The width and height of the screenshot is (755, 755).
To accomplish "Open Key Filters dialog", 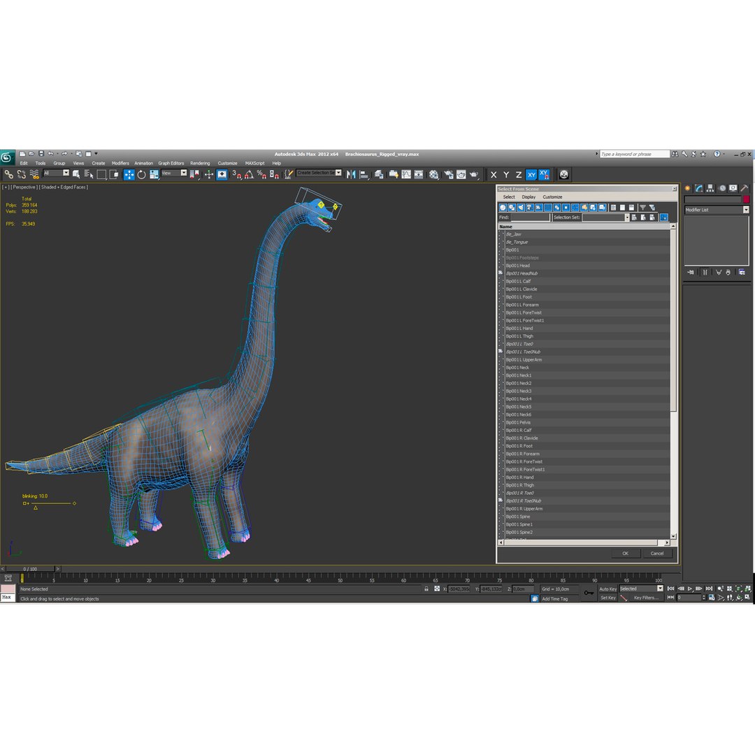I will coord(646,598).
